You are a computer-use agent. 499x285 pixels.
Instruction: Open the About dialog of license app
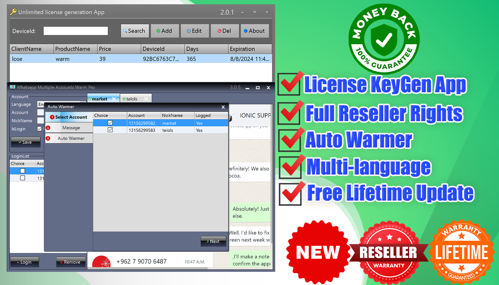[255, 31]
